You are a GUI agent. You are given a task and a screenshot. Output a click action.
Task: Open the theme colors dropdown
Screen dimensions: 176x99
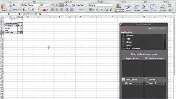(x=170, y=5)
